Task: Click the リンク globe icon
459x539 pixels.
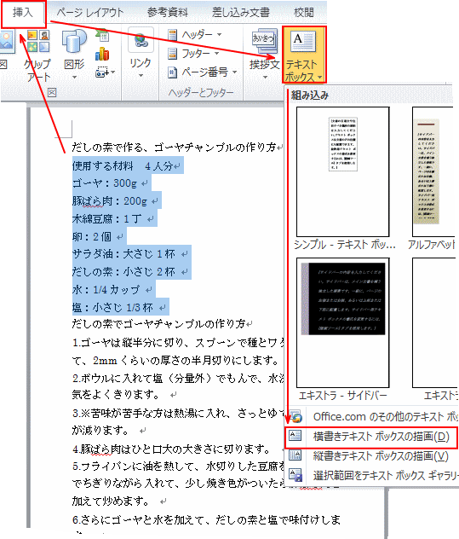Action: 140,41
